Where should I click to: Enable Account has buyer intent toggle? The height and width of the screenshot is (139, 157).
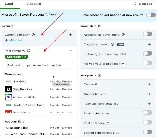click(147, 34)
